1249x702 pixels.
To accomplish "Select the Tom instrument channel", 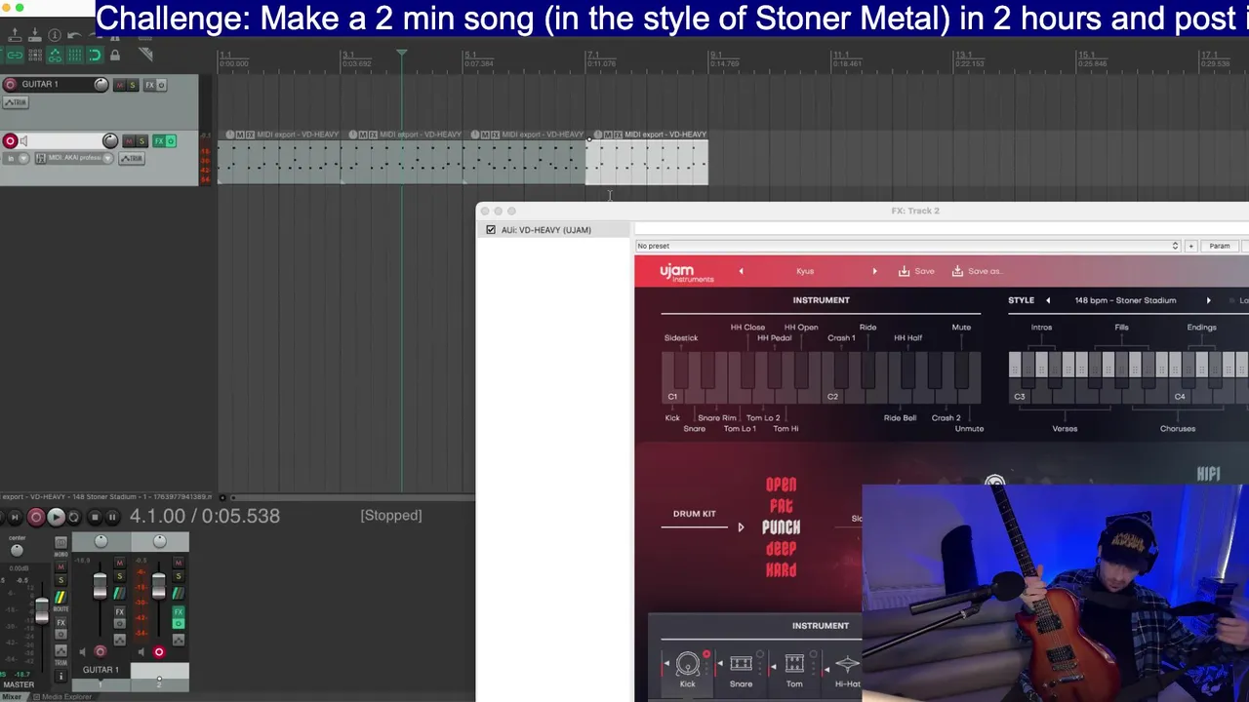I will (x=794, y=669).
